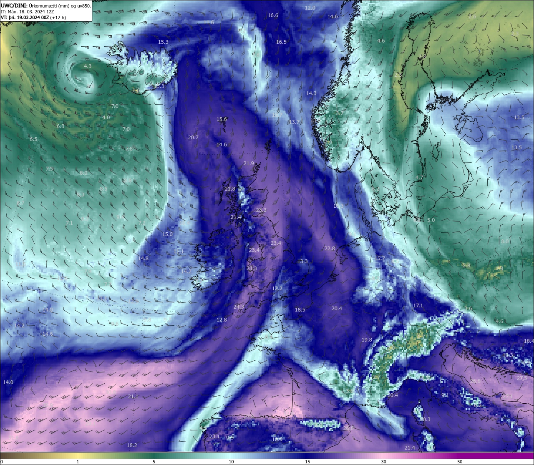Select the 23.1 value label
Image resolution: width=534 pixels, height=465 pixels.
tap(214, 437)
